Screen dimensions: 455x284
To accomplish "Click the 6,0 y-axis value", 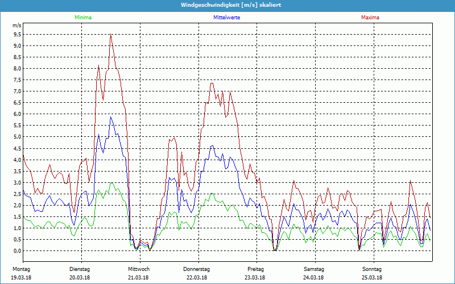I will pos(17,114).
